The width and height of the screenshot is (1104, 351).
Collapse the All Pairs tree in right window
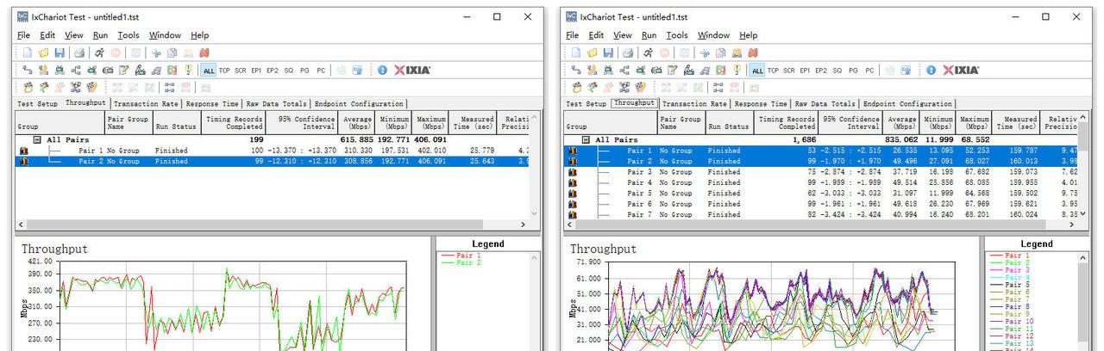[586, 139]
